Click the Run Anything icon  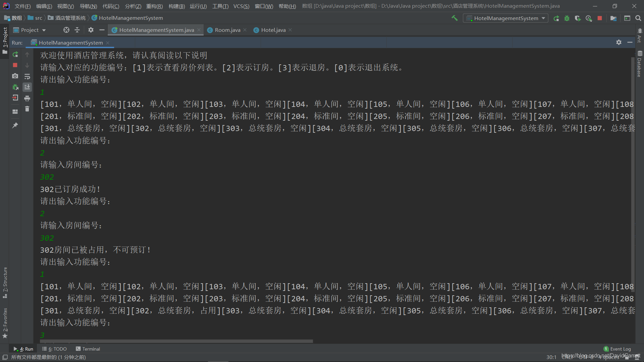[x=627, y=18]
